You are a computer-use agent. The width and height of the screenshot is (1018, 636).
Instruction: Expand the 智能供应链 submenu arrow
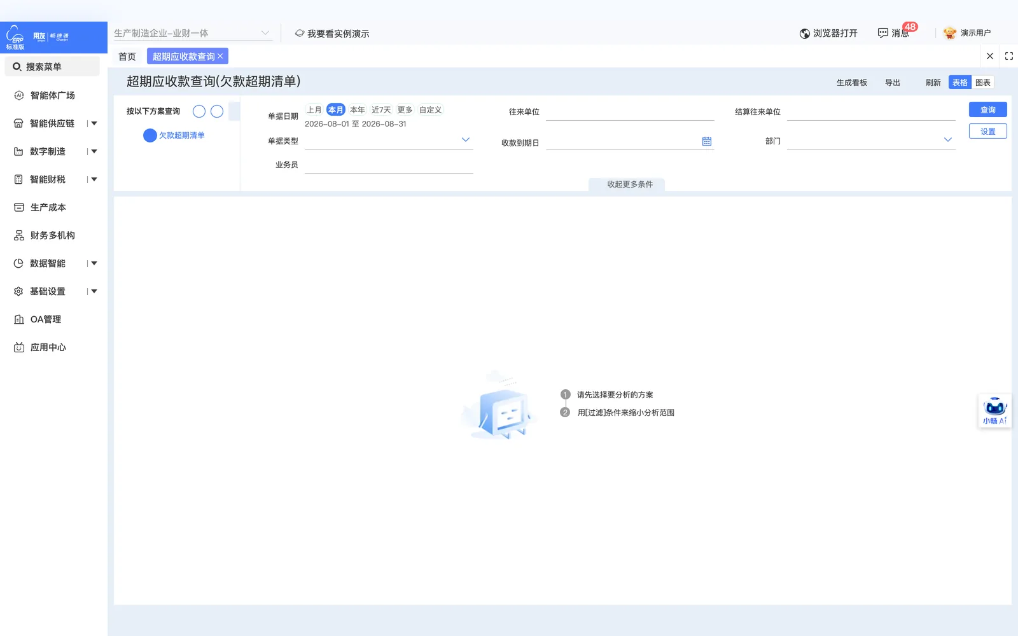(94, 123)
